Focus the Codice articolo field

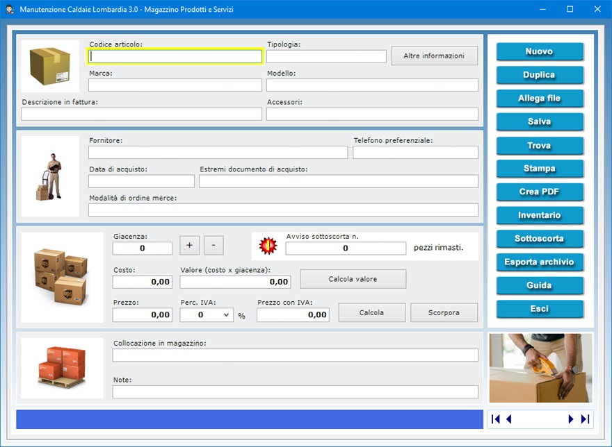pyautogui.click(x=175, y=56)
